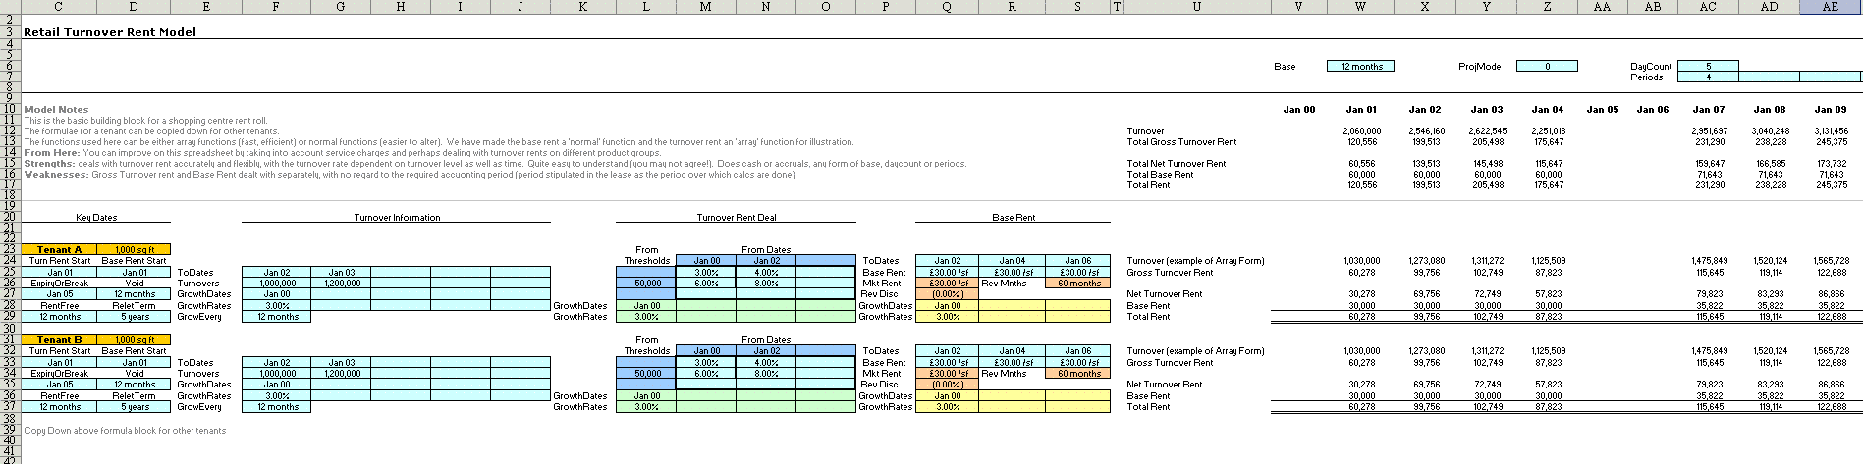Viewport: 1863px width, 464px height.
Task: Click the 'Copy Down above formula block' note
Action: (x=125, y=430)
